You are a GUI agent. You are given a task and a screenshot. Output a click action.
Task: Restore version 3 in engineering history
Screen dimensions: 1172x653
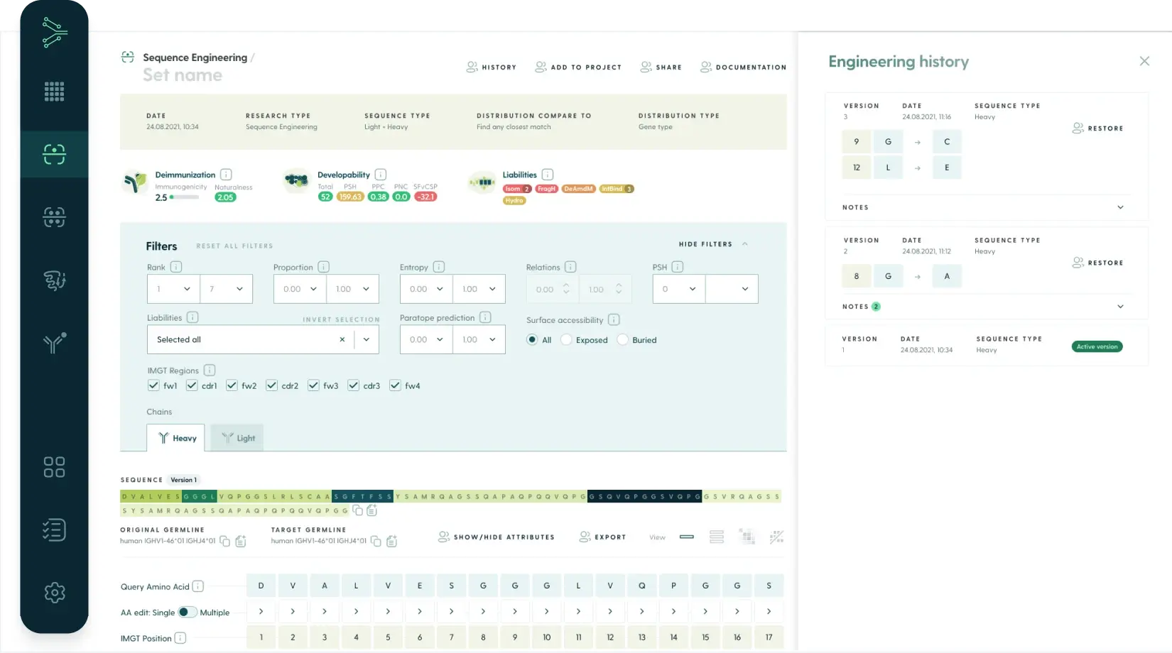(x=1097, y=128)
